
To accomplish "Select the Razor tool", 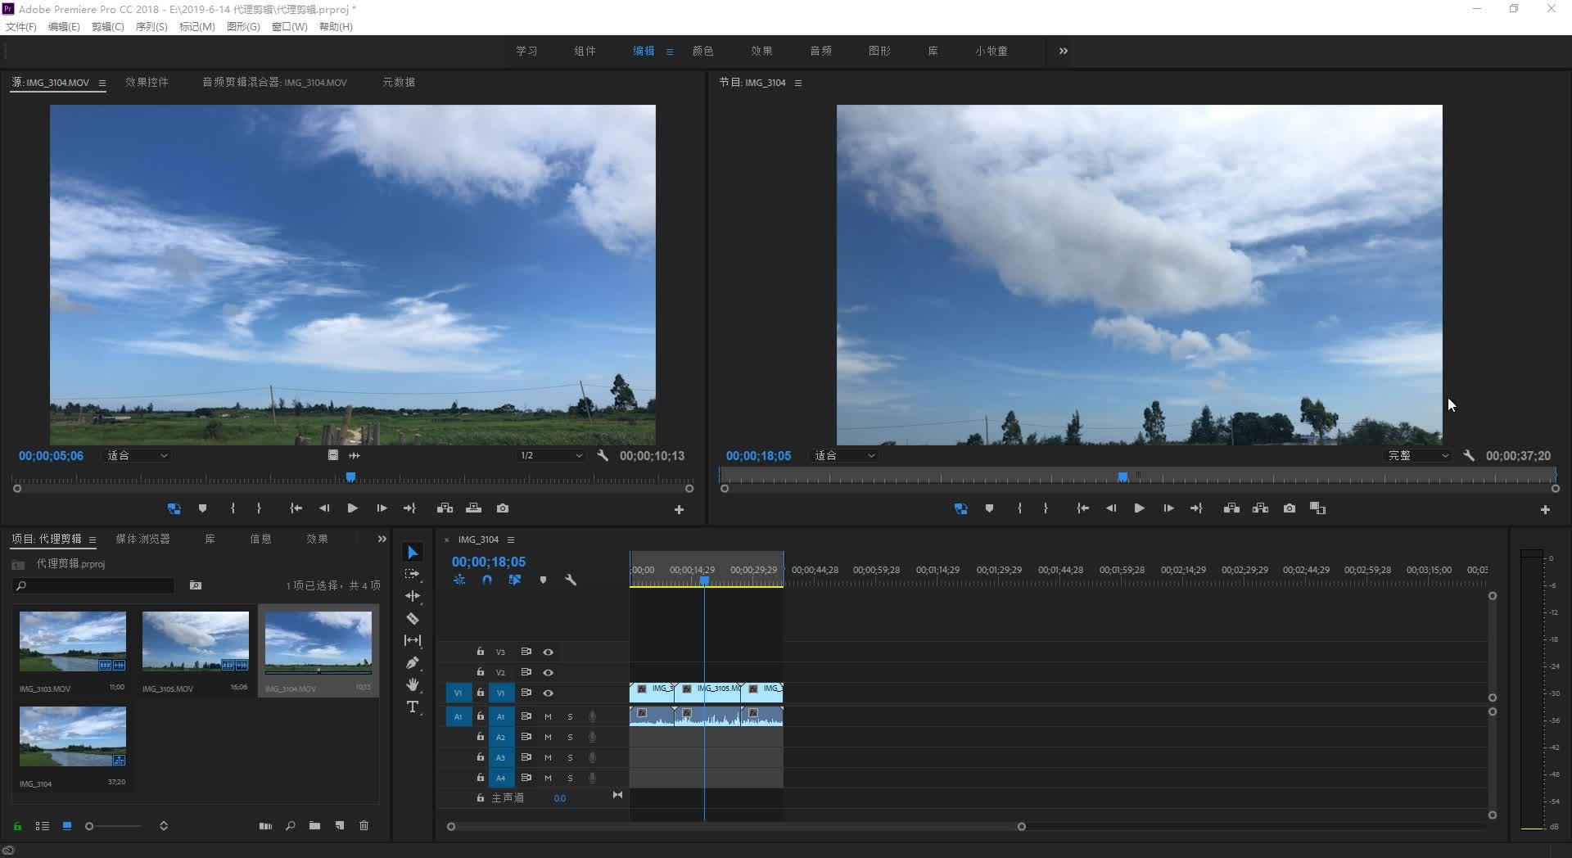I will tap(413, 619).
